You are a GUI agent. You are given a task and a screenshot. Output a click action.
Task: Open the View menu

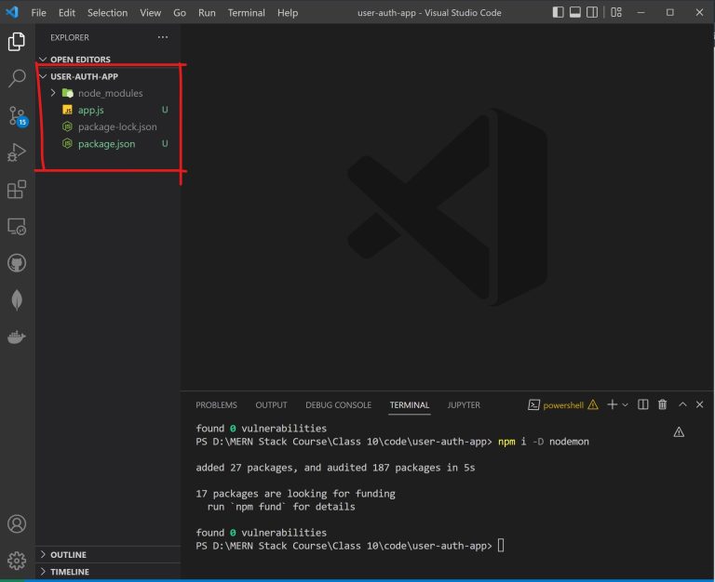coord(151,13)
